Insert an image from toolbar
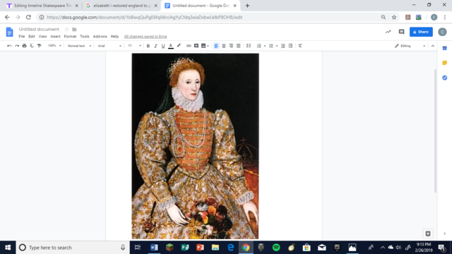Image resolution: width=452 pixels, height=254 pixels. click(x=203, y=46)
